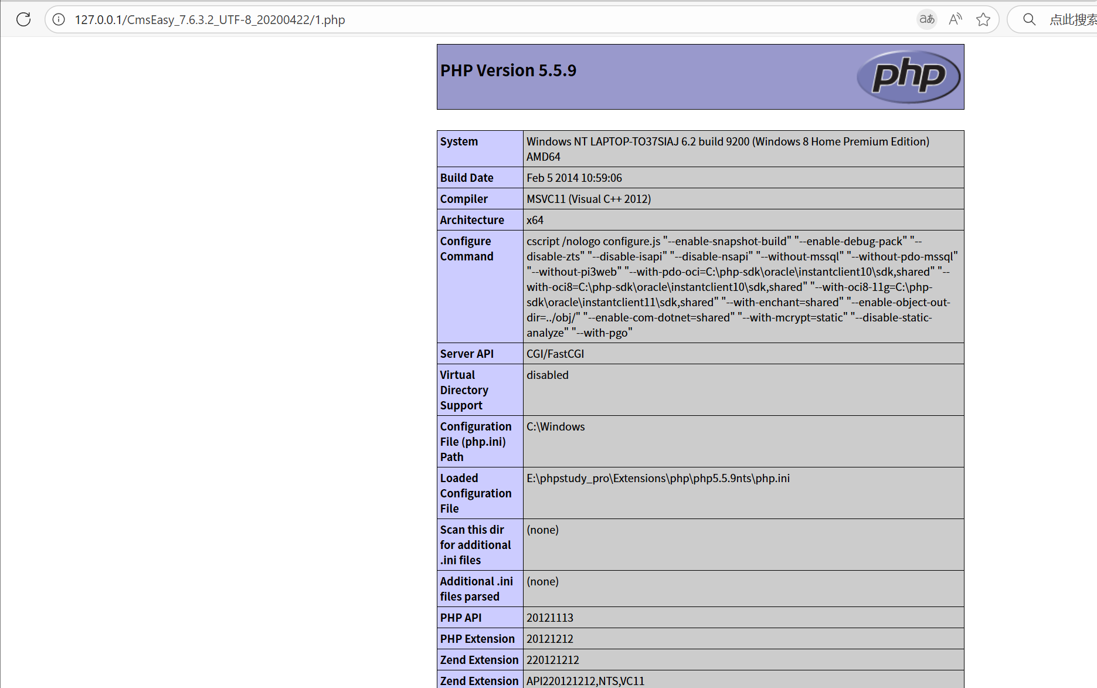1097x688 pixels.
Task: Click the 'Compiler' row label
Action: point(464,199)
